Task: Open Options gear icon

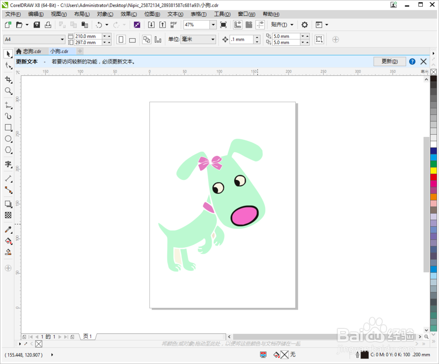Action: [305, 25]
